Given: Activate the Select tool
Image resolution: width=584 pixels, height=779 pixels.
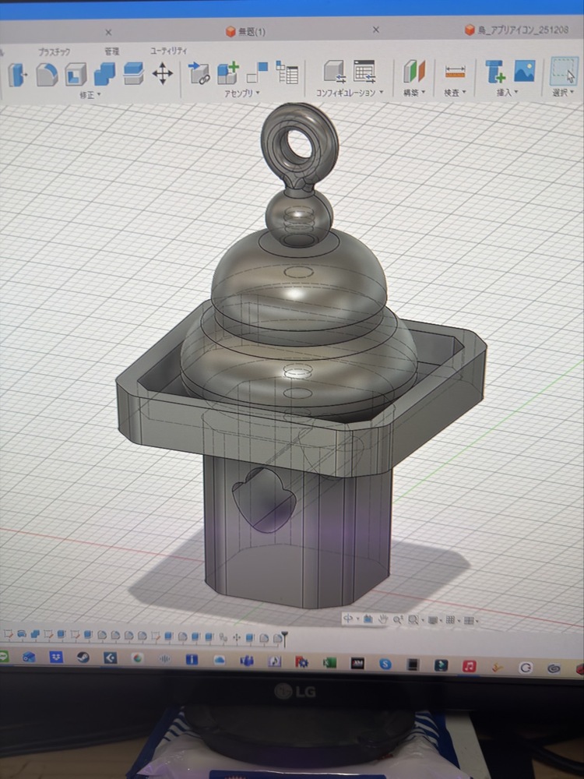Looking at the screenshot, I should coord(563,71).
